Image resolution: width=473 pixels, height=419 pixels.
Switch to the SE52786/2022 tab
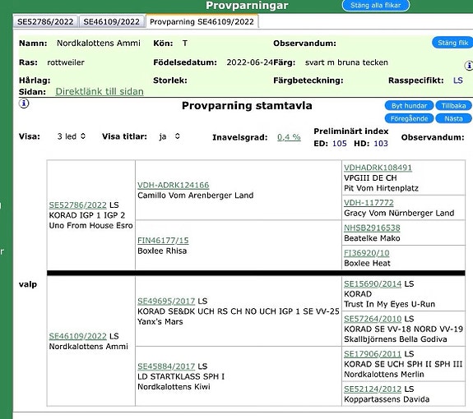tap(45, 21)
